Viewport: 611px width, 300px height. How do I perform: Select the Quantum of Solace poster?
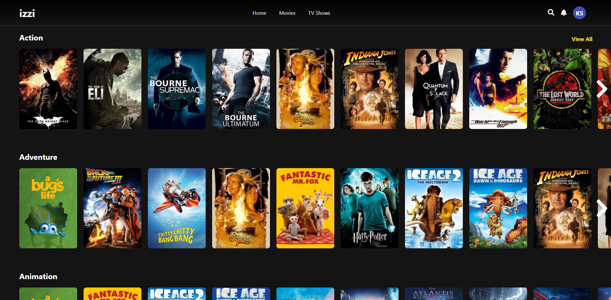(434, 89)
